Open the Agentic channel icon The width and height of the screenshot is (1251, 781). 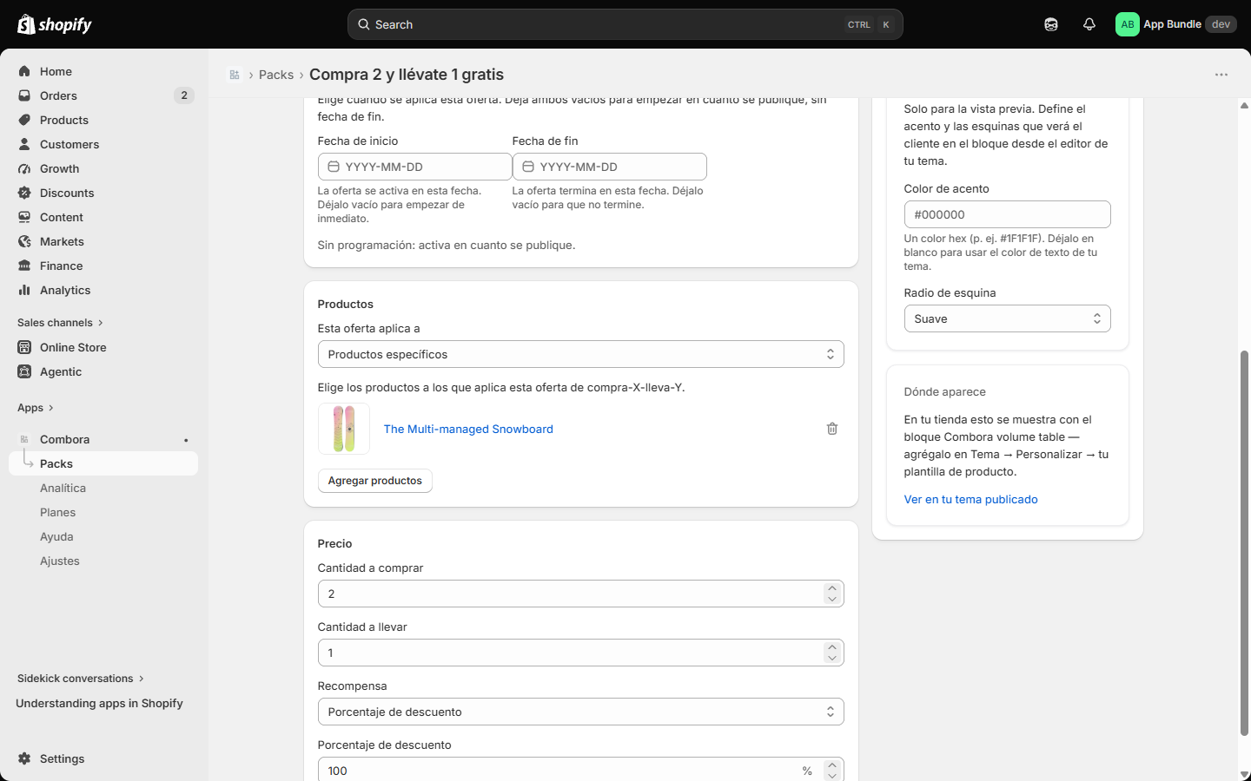(24, 371)
